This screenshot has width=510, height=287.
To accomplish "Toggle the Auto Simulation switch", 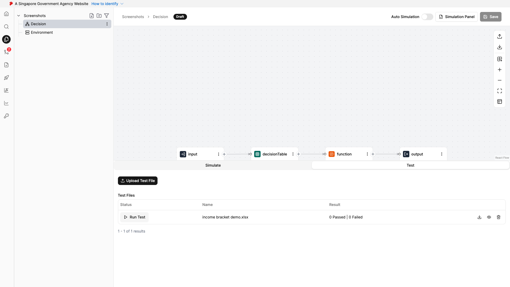I will click(x=427, y=17).
